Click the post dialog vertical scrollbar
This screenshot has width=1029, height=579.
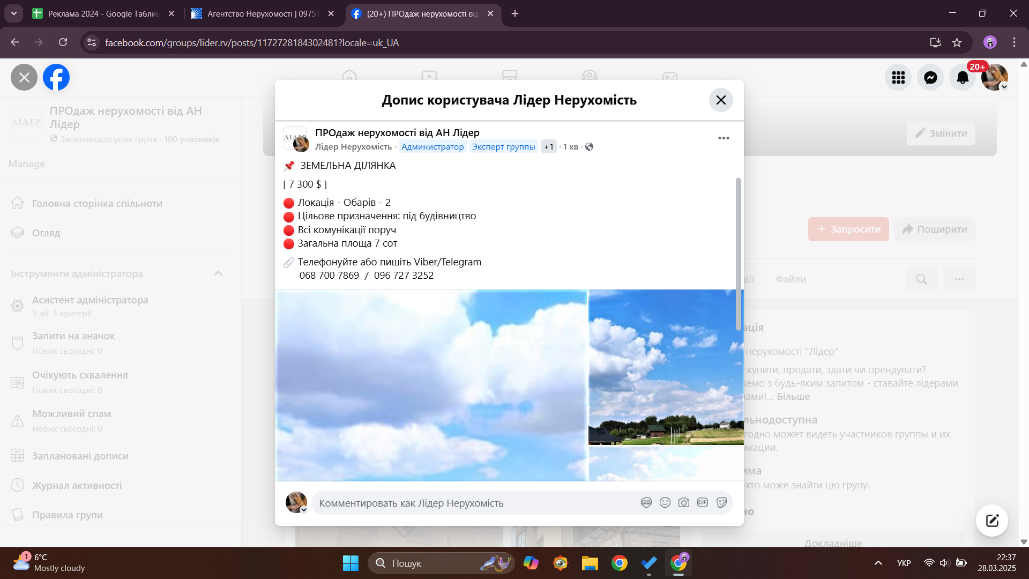pyautogui.click(x=738, y=254)
